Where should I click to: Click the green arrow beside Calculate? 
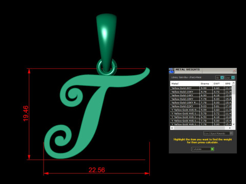click(x=212, y=149)
